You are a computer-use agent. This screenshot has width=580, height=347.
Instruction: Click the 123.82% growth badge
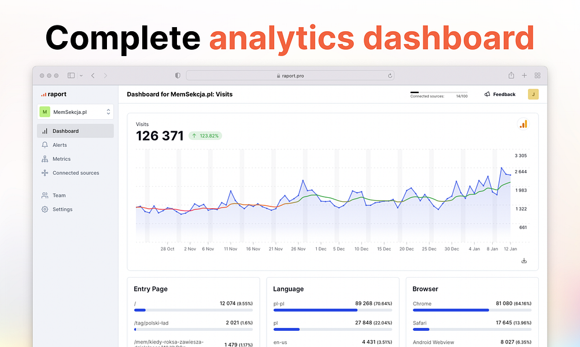point(205,136)
